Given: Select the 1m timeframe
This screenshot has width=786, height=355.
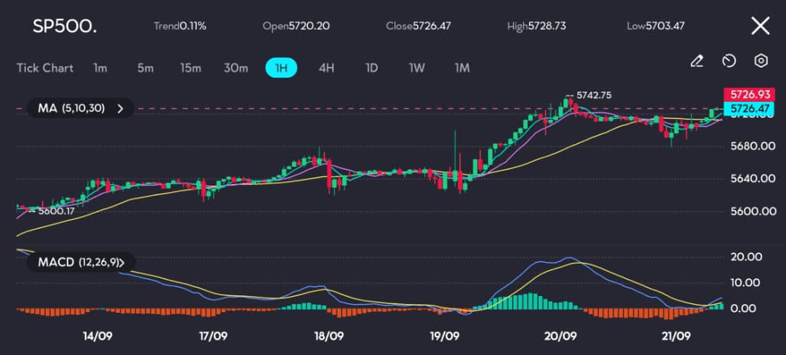Looking at the screenshot, I should pyautogui.click(x=100, y=68).
